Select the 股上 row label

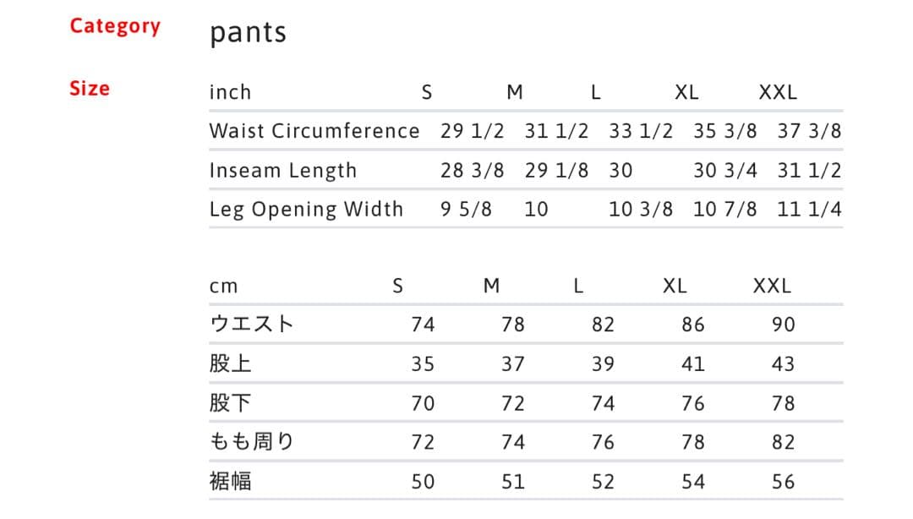tap(230, 364)
